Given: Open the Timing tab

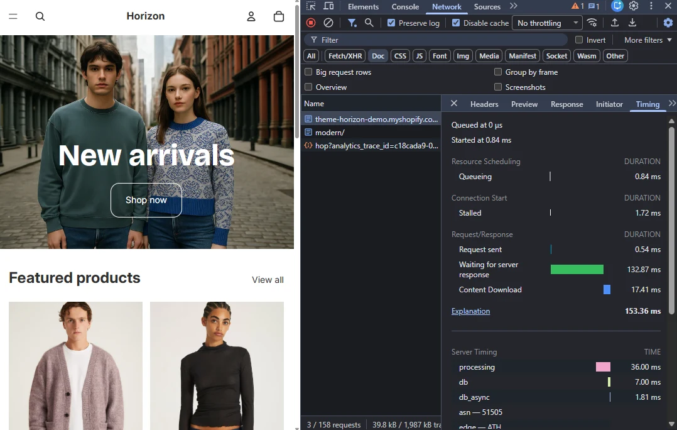Looking at the screenshot, I should coord(647,104).
